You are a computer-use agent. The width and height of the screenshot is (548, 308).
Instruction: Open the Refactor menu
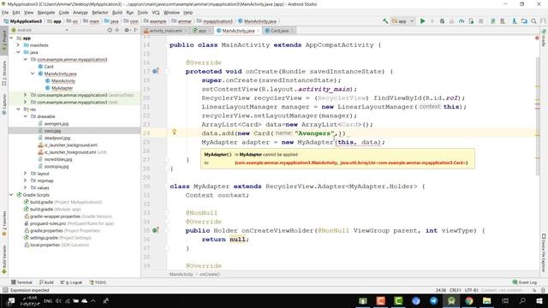pyautogui.click(x=100, y=12)
